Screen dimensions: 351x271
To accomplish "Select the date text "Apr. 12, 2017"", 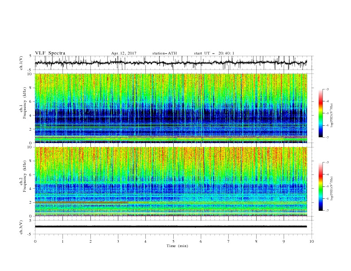I will coord(124,53).
